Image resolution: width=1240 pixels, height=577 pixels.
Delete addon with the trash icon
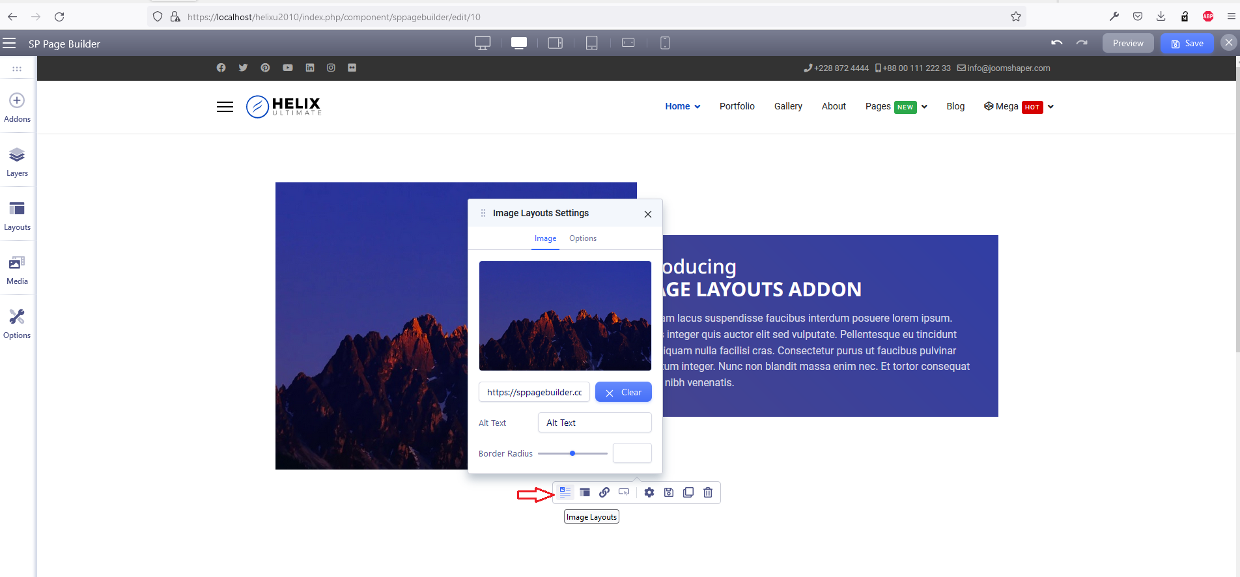pos(708,492)
